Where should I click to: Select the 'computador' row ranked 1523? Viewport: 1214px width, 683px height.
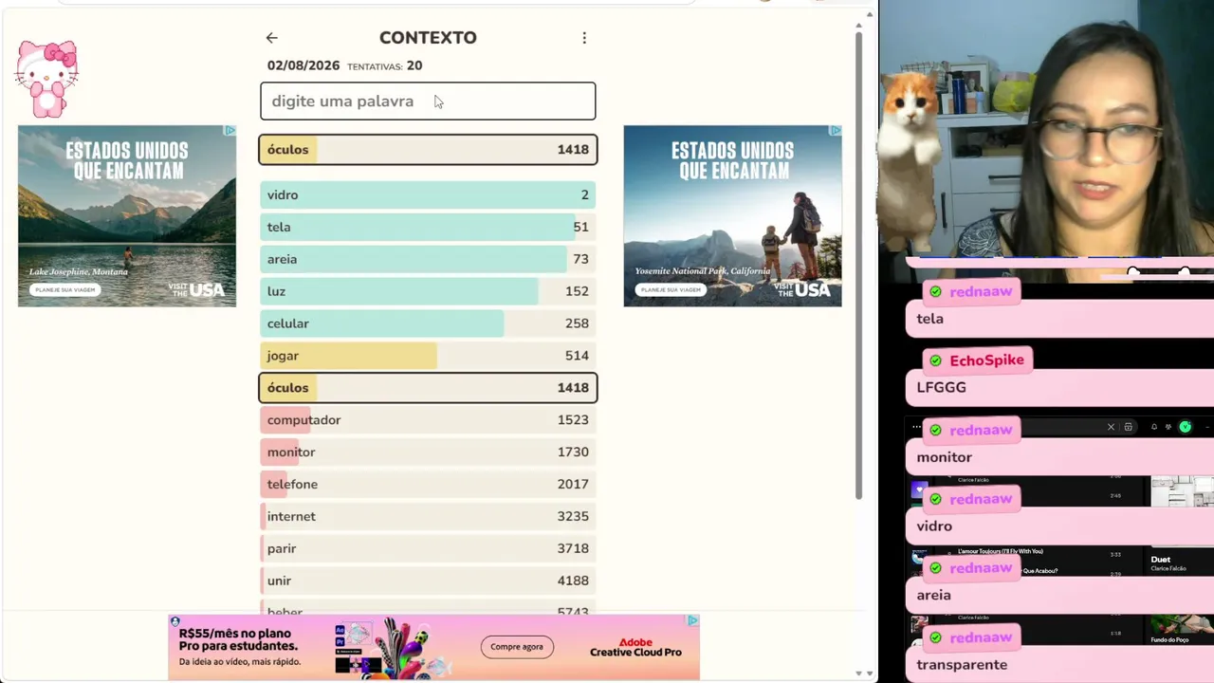click(428, 420)
